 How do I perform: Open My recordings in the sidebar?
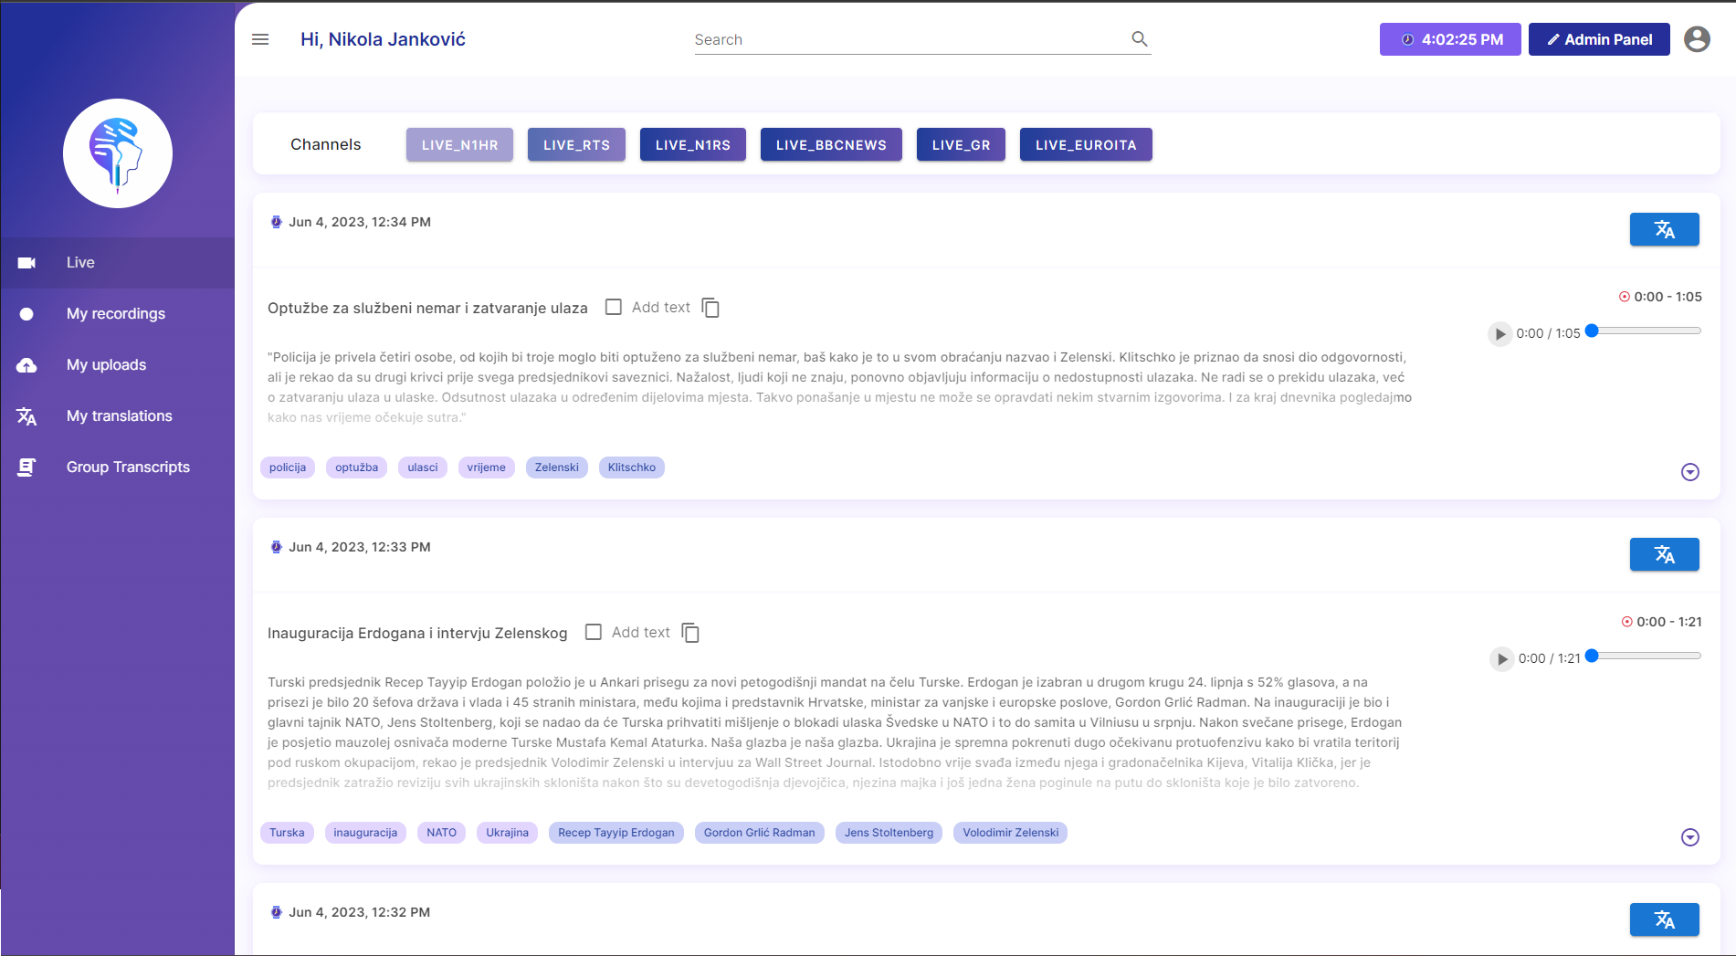116,314
